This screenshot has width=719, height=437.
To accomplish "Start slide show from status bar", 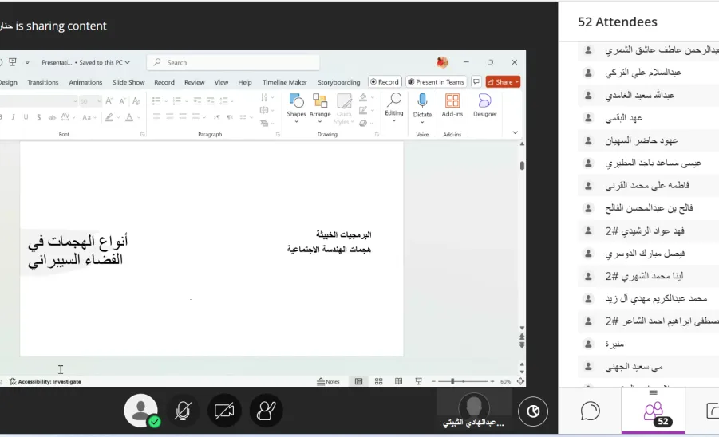I will (418, 381).
